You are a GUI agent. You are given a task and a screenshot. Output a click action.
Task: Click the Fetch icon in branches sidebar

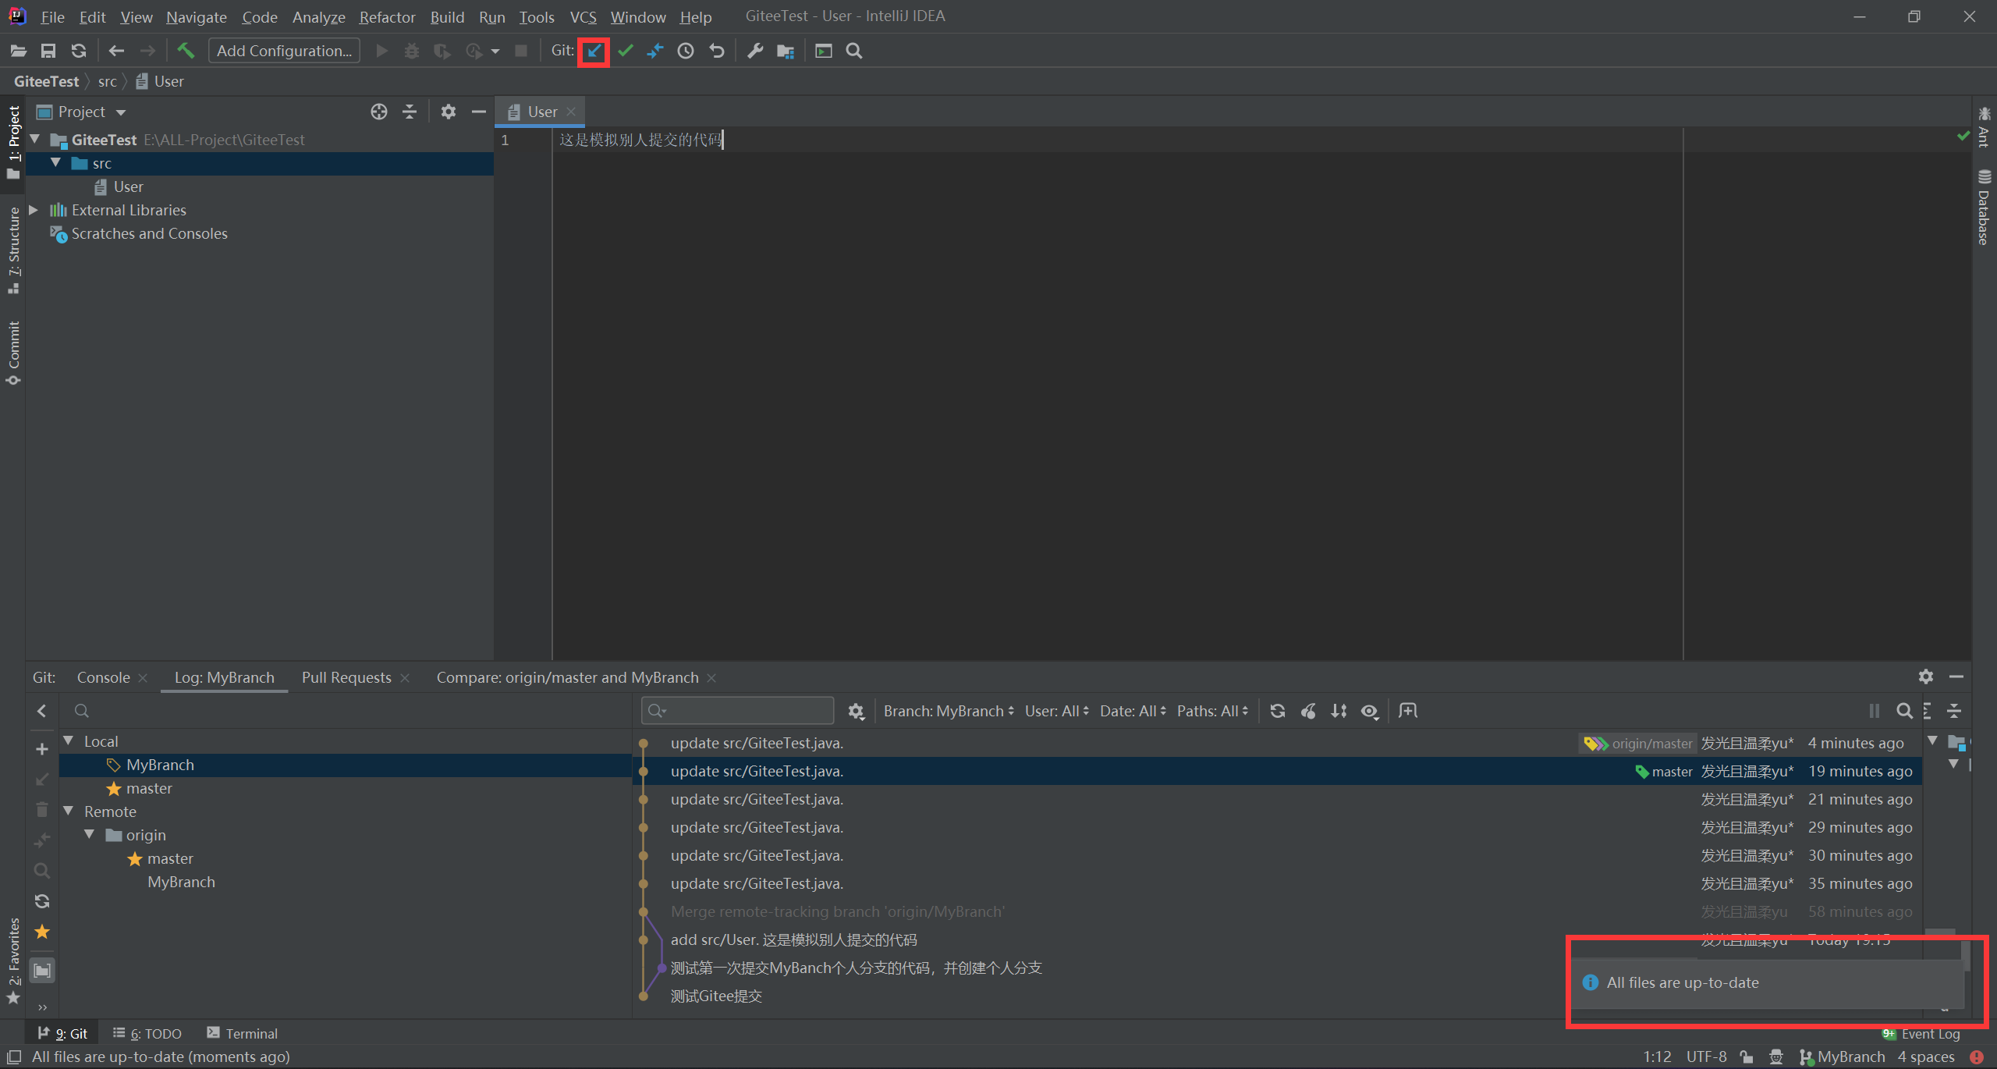(42, 901)
